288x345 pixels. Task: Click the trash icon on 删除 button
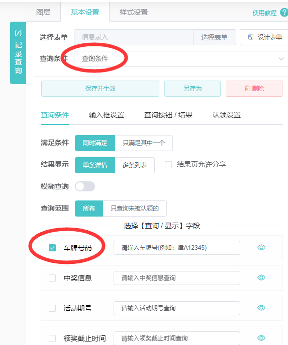tap(247, 89)
